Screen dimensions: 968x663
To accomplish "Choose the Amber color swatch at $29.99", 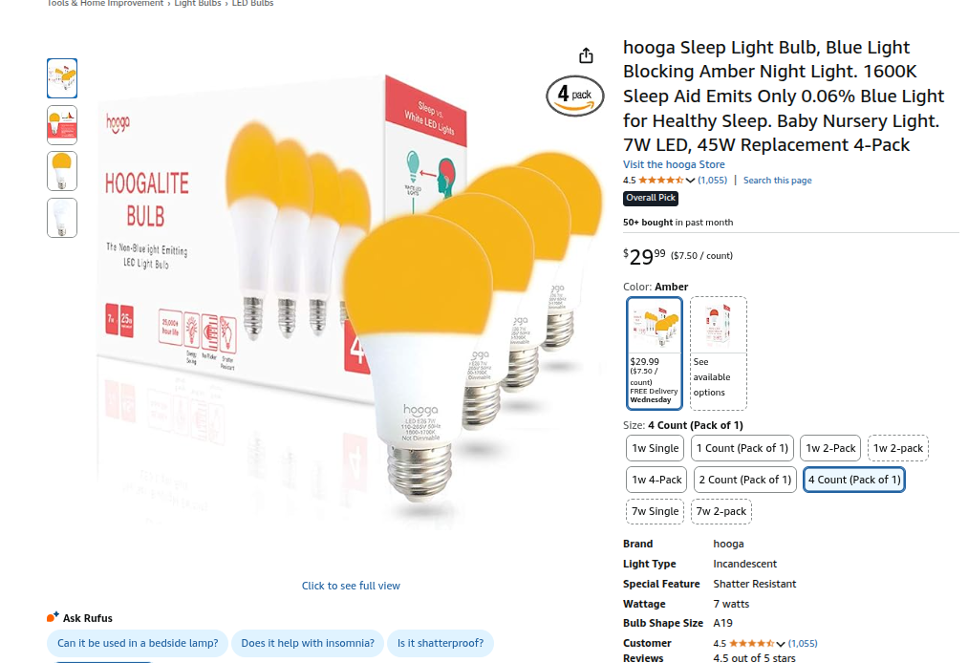I will (x=655, y=353).
